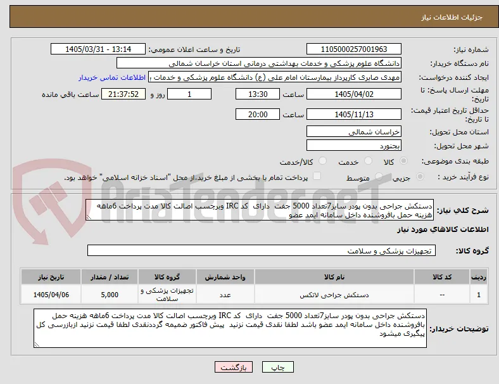Image resolution: width=499 pixels, height=384 pixels.
Task: Click the remaining time field 21:37:52
Action: pos(123,94)
